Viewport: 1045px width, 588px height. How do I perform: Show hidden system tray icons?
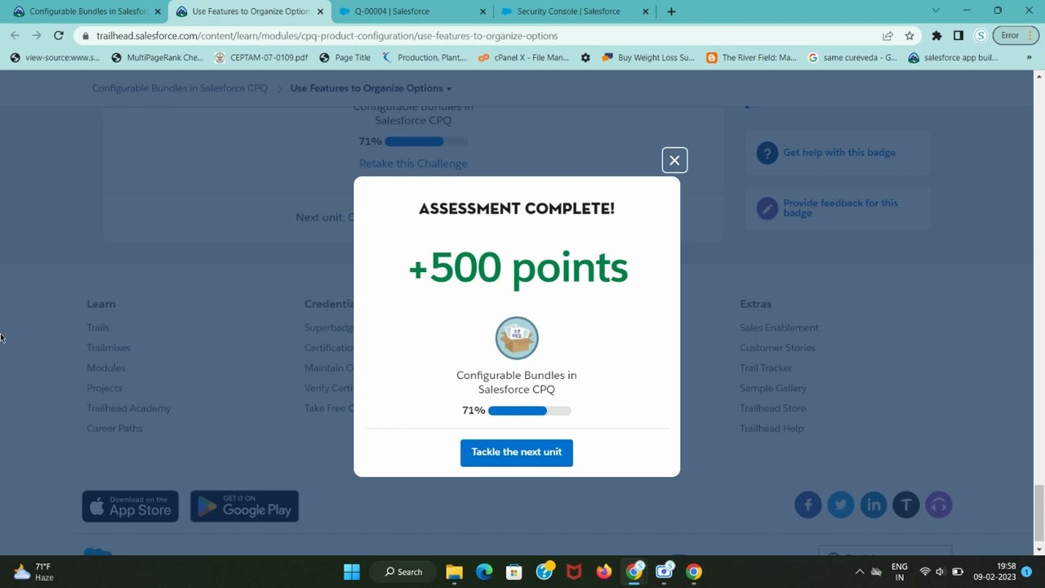tap(860, 572)
